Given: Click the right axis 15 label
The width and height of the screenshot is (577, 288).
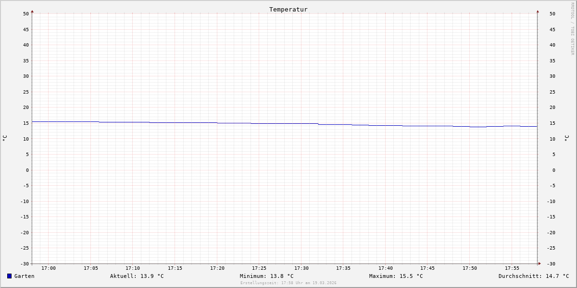Looking at the screenshot, I should [x=552, y=123].
